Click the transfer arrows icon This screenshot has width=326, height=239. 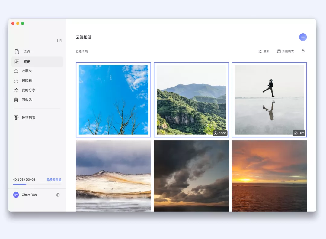16,117
